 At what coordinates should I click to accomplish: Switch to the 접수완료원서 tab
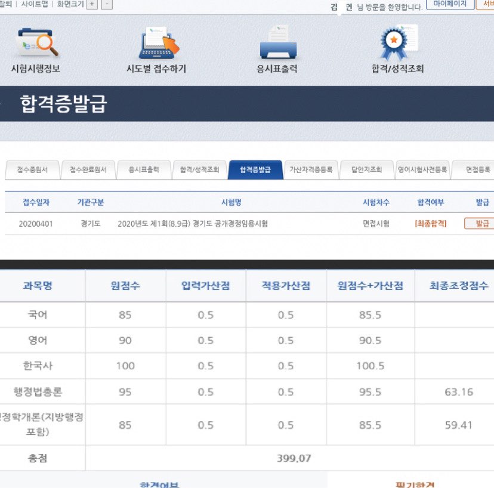click(x=88, y=170)
